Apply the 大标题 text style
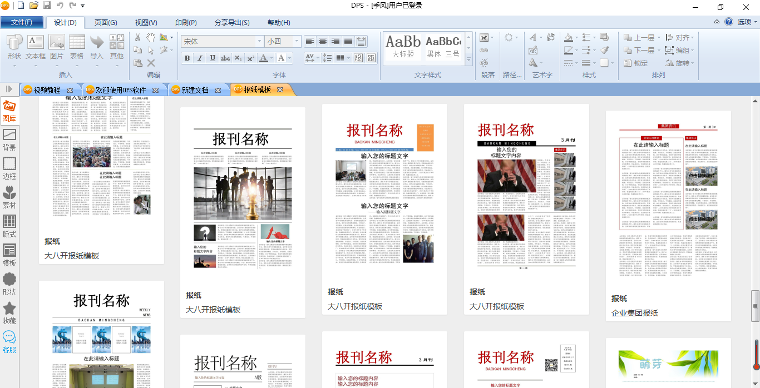Image resolution: width=760 pixels, height=388 pixels. click(403, 47)
